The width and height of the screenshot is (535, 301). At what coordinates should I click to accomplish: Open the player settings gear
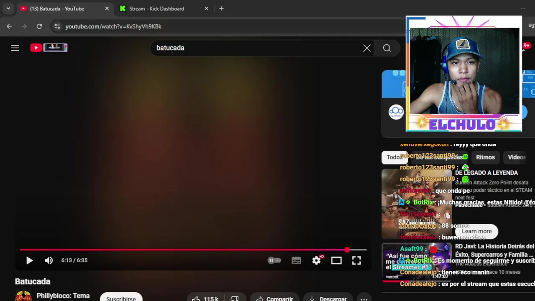[x=317, y=260]
